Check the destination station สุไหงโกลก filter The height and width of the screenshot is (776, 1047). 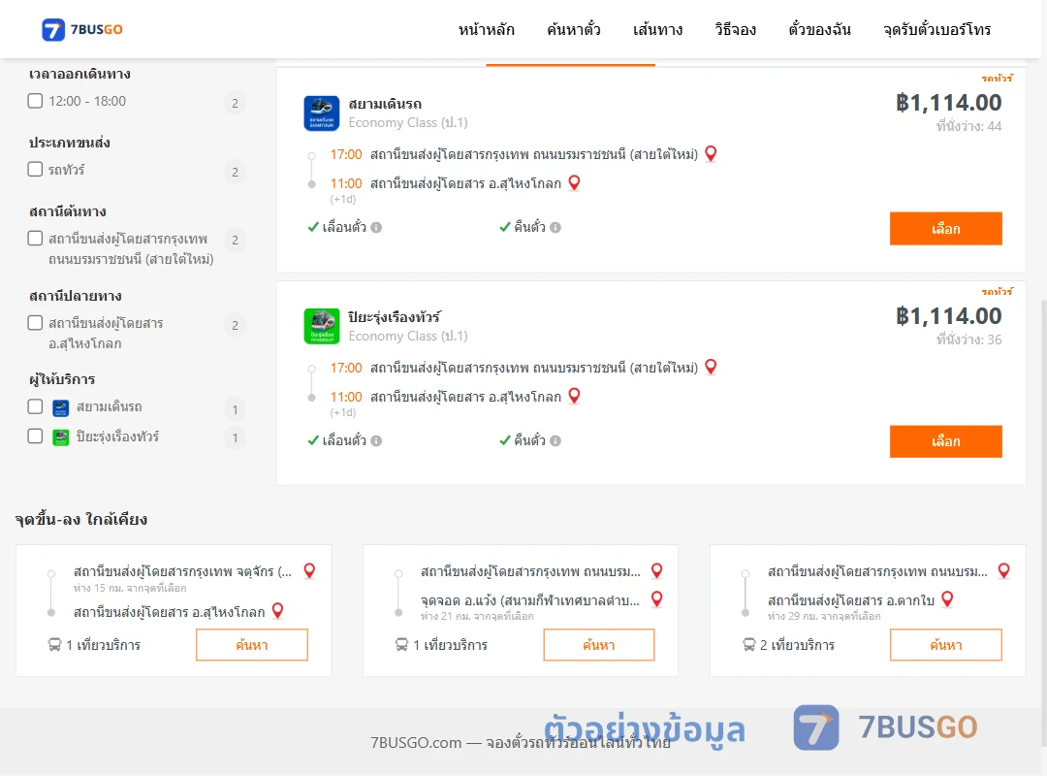(36, 323)
